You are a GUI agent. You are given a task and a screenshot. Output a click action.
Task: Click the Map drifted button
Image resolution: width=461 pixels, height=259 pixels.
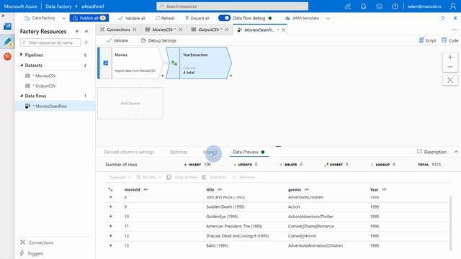coord(182,177)
